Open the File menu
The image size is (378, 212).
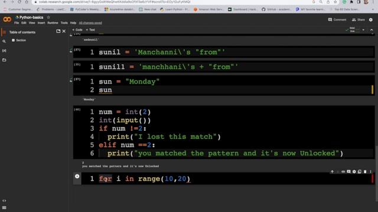point(17,23)
